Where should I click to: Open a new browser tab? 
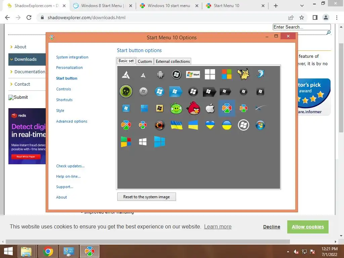pos(276,6)
